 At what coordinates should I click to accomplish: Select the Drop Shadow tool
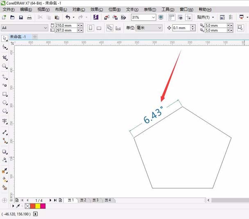coord(5,152)
